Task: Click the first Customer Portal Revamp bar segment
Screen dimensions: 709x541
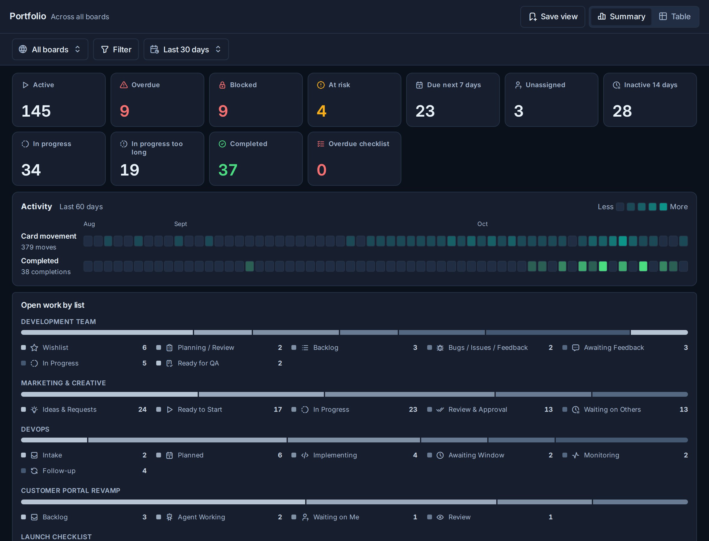Action: coord(163,502)
